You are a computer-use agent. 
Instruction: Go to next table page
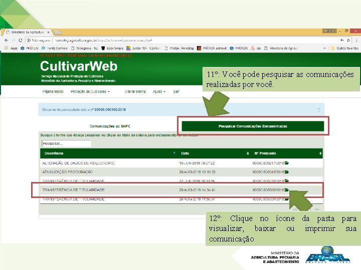tap(317, 209)
